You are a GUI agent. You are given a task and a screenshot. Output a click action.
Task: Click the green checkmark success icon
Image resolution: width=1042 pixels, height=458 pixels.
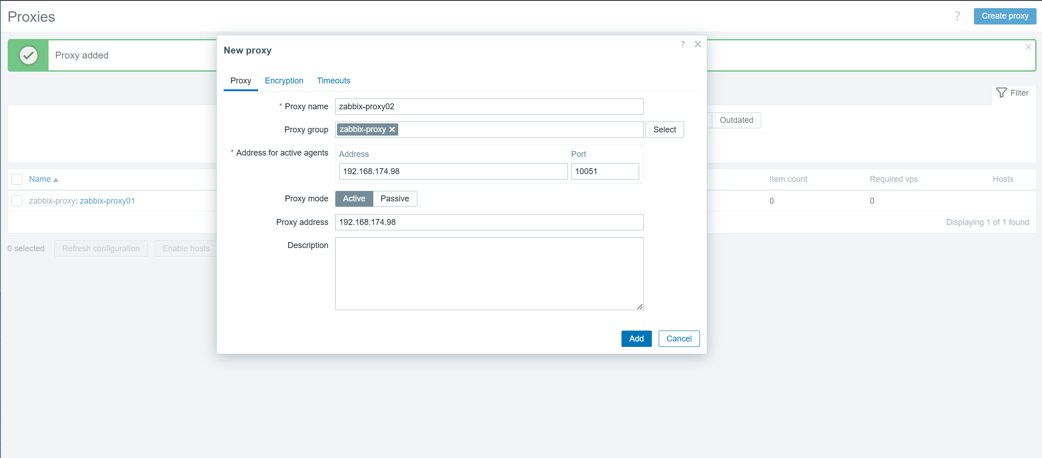pos(29,55)
